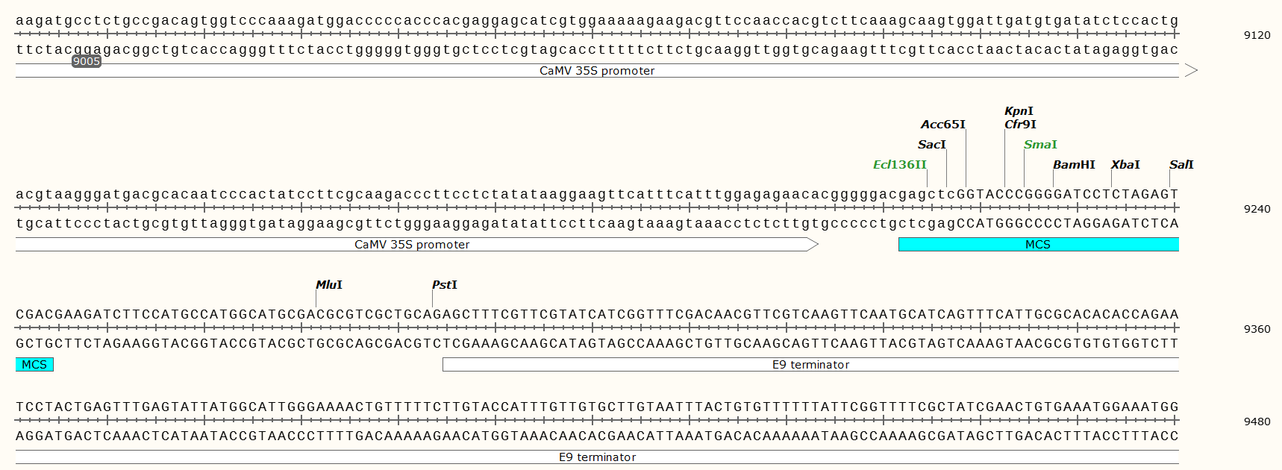This screenshot has height=470, width=1282.
Task: Click the short cyan MCS bar continuation
Action: tap(34, 365)
